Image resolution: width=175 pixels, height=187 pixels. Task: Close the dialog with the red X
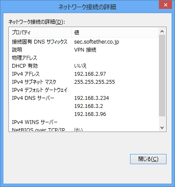165,5
